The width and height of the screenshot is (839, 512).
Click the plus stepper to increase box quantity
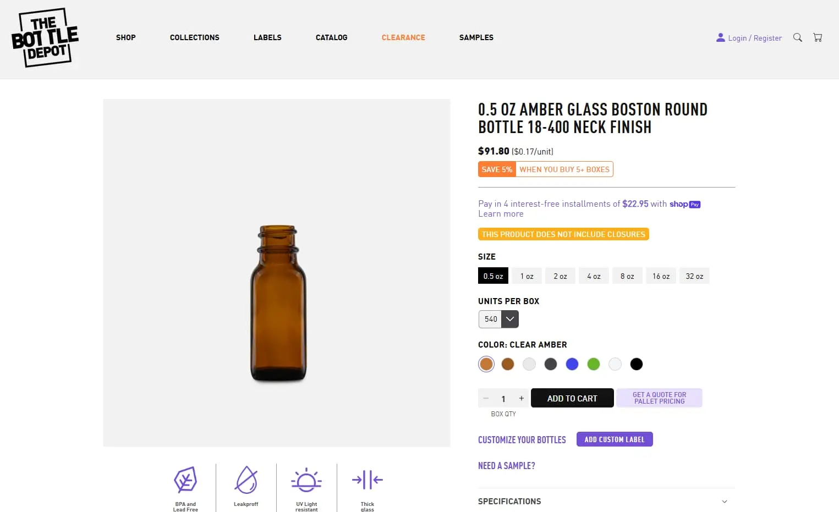[x=521, y=398]
